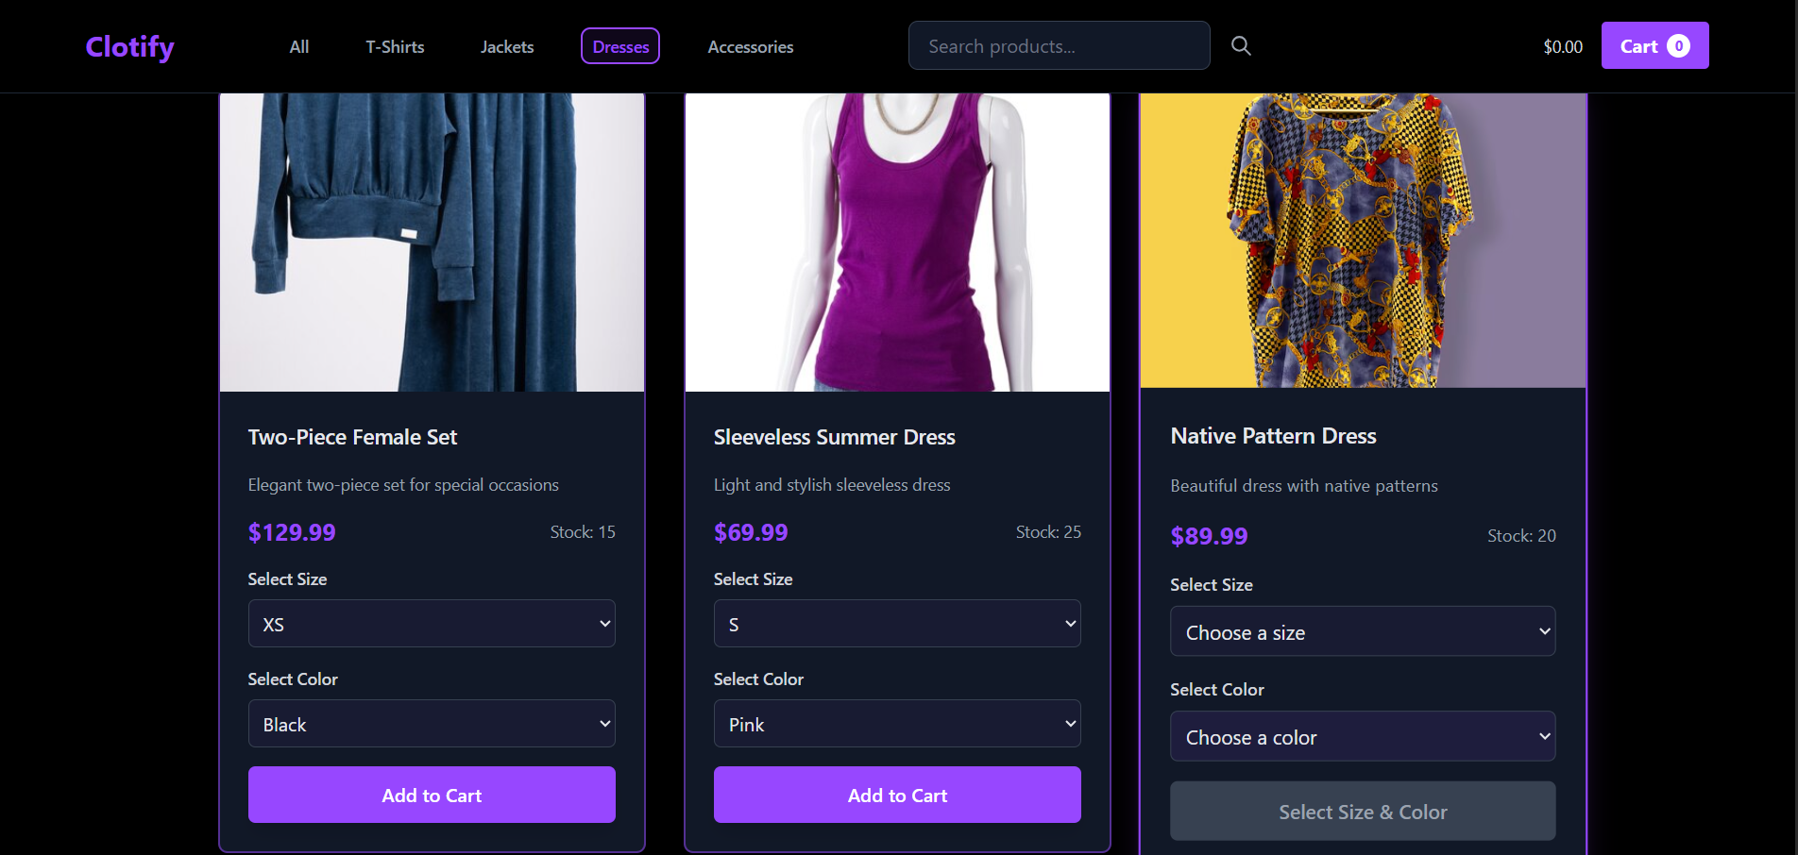Open the Cart button
This screenshot has height=855, width=1798.
(1654, 46)
